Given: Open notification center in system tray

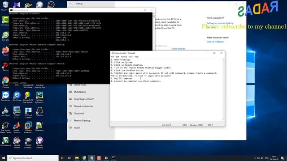Looking at the screenshot, I should [282, 158].
